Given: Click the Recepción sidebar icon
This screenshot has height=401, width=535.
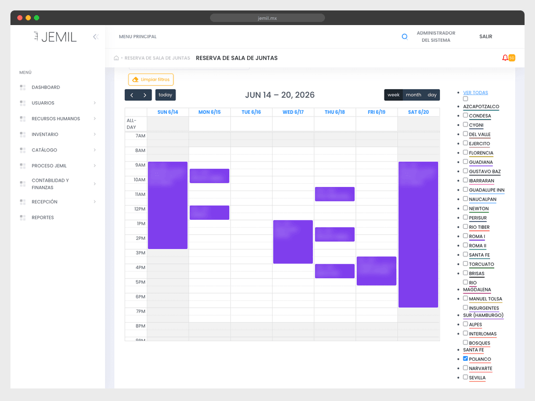Looking at the screenshot, I should pyautogui.click(x=23, y=202).
